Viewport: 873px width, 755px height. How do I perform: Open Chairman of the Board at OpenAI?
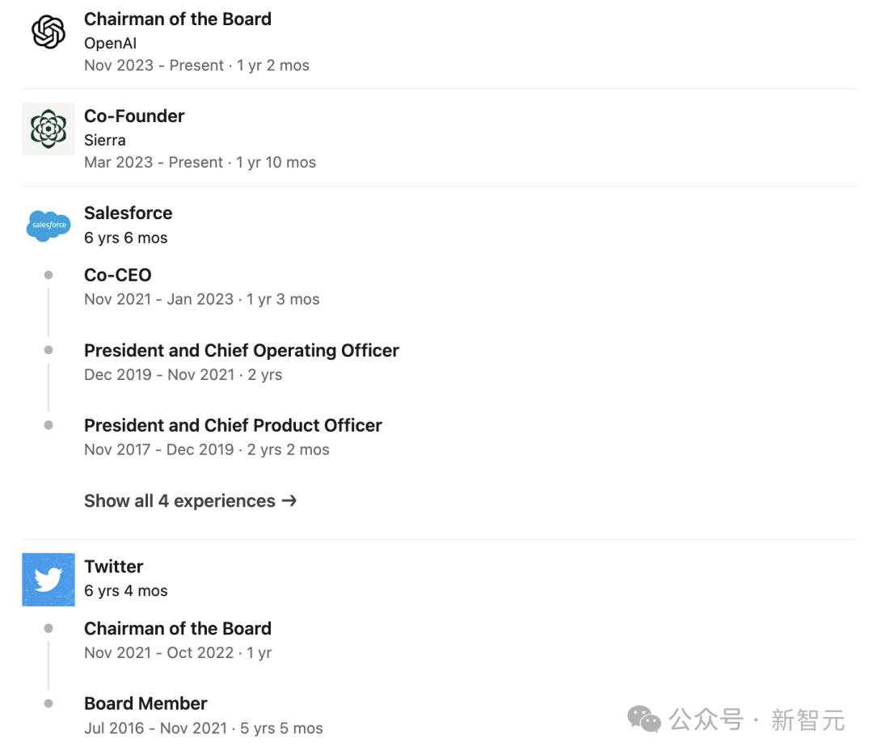click(178, 19)
